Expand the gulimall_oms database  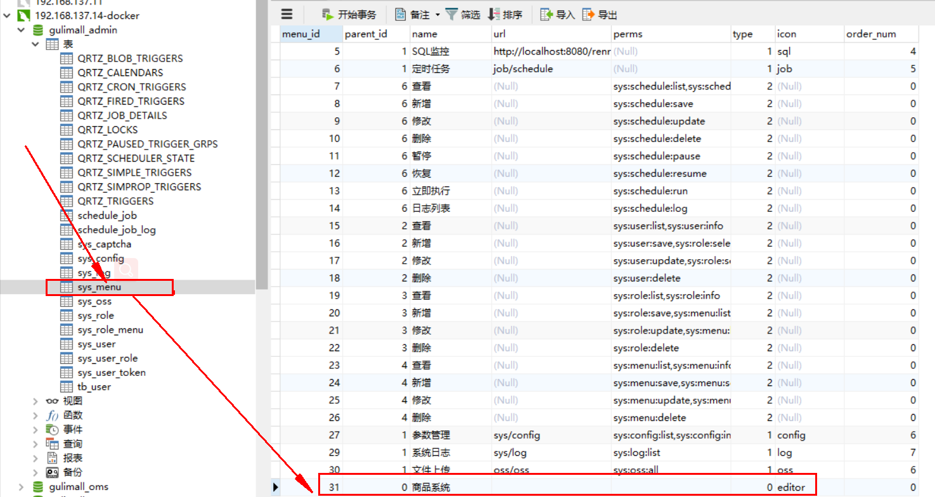pos(22,487)
